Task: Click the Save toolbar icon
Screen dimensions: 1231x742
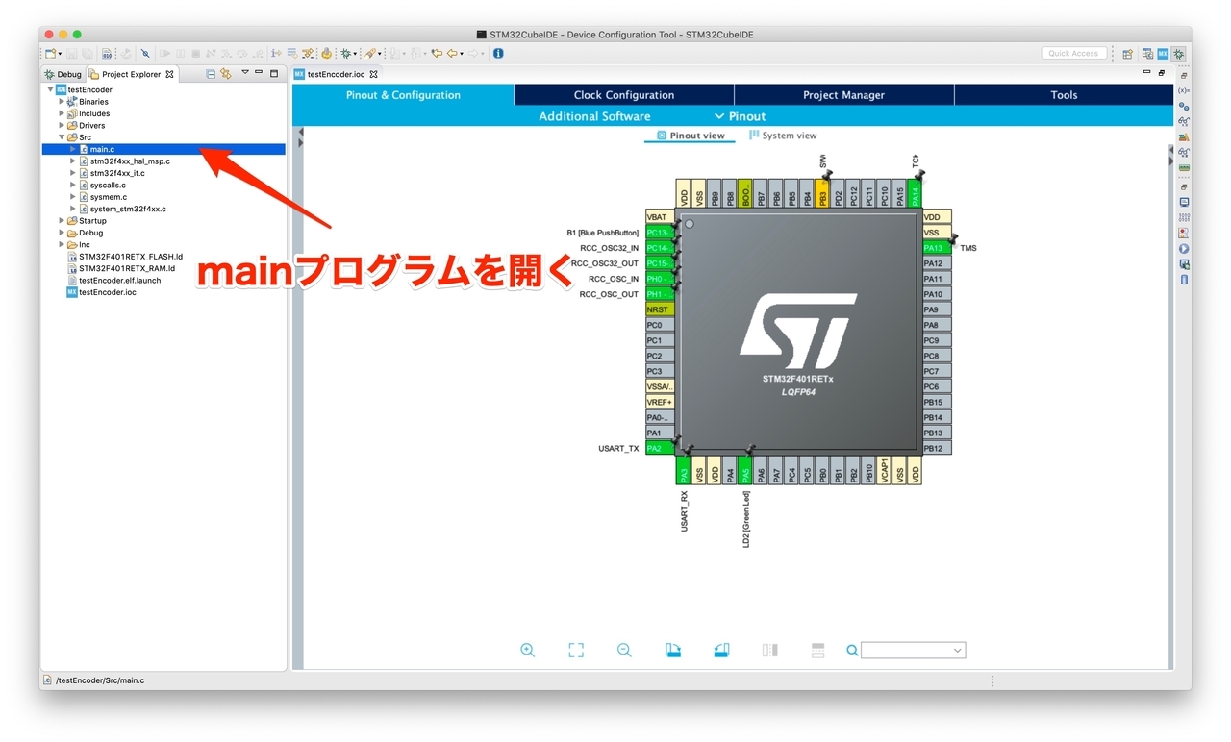Action: coord(72,53)
